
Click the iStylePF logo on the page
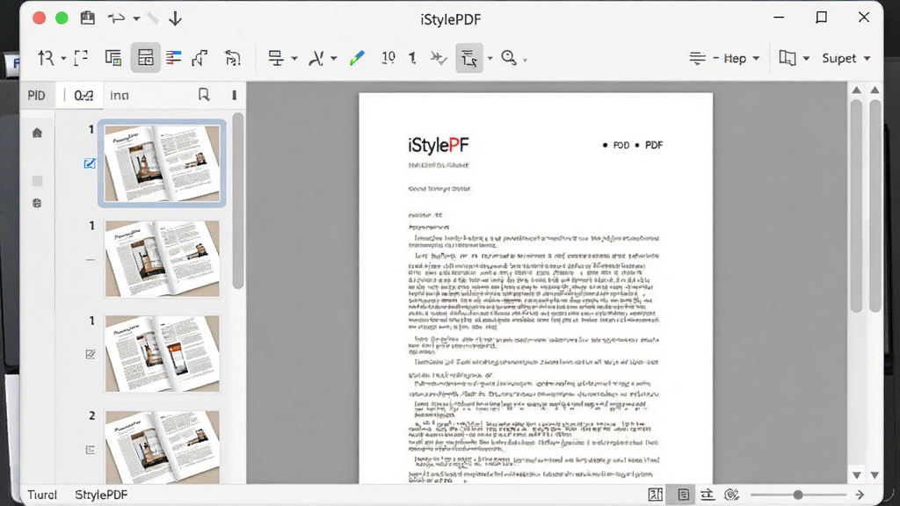[438, 145]
